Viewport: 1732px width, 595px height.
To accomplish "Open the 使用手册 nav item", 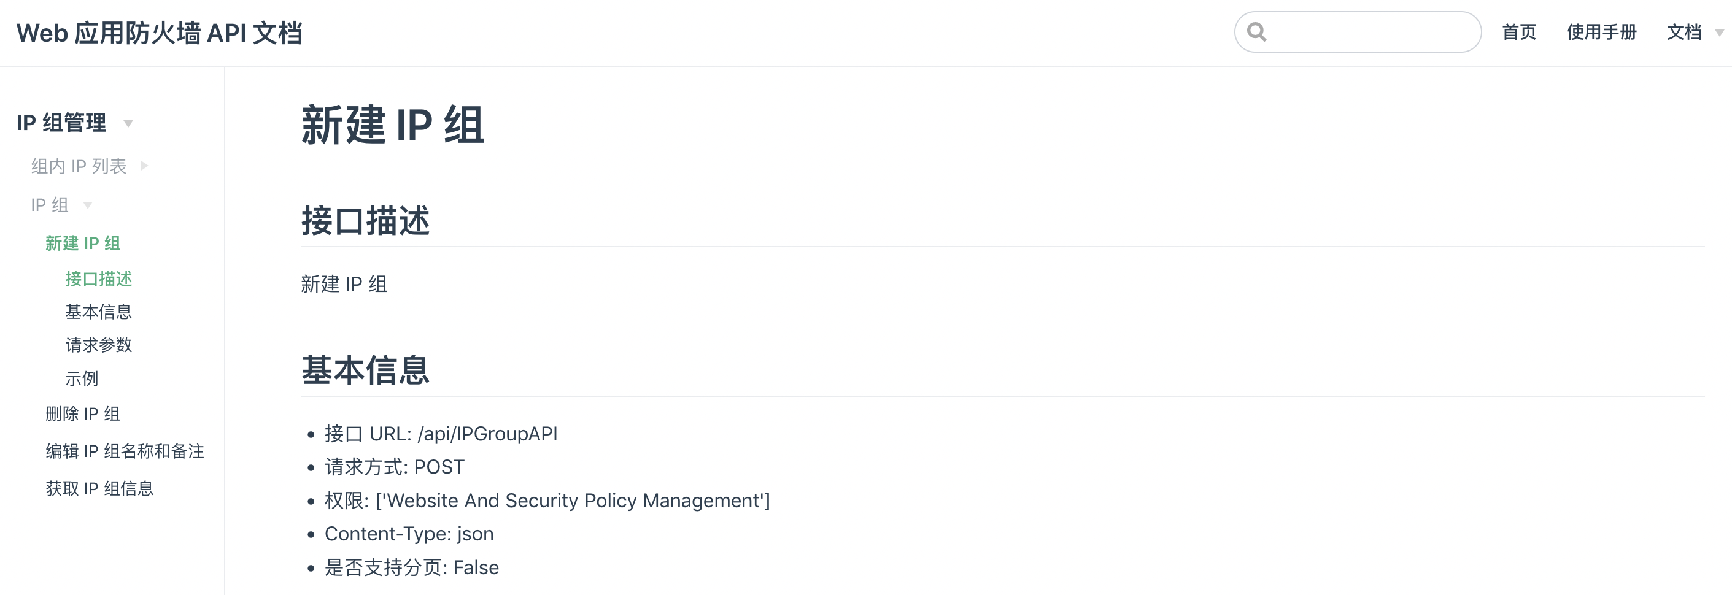I will pyautogui.click(x=1601, y=32).
